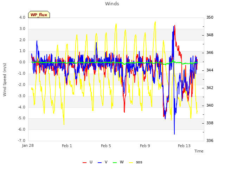Image resolution: width=225 pixels, height=169 pixels.
Task: Click the WP_flux label box
Action: tap(39, 14)
